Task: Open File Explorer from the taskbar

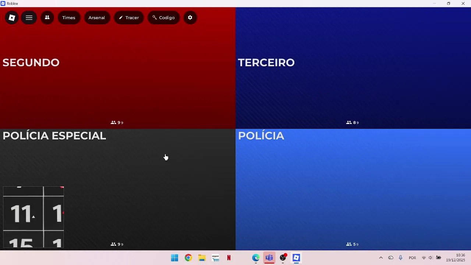Action: click(x=202, y=258)
